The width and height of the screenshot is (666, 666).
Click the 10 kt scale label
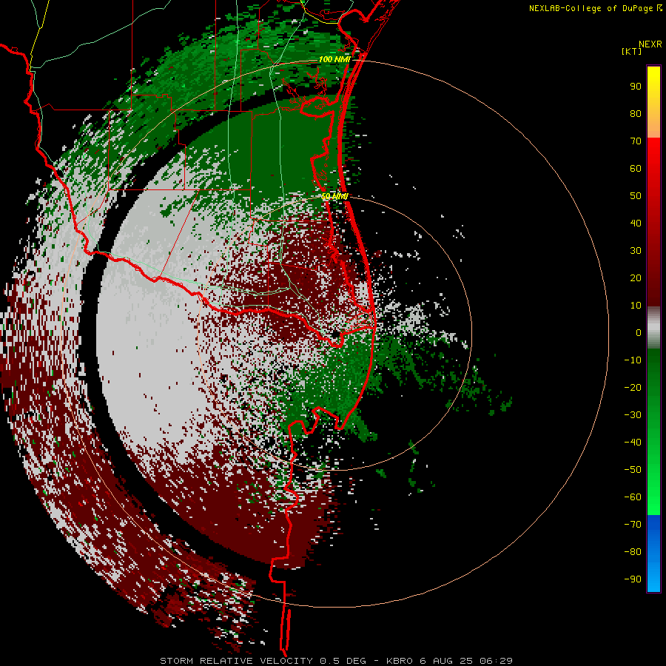636,306
